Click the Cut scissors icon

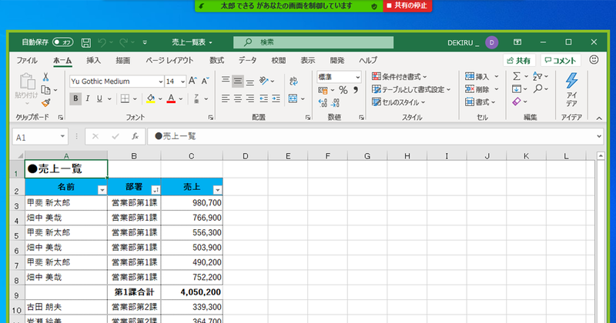[46, 77]
